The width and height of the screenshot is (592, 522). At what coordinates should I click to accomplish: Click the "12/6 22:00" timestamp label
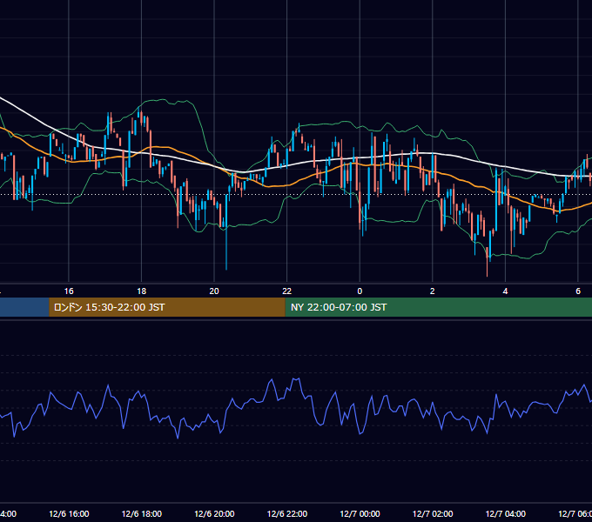click(x=287, y=513)
